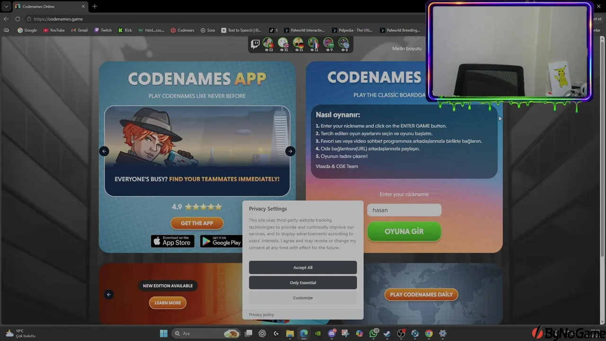Open ChatGPT from the taskbar

(x=262, y=333)
